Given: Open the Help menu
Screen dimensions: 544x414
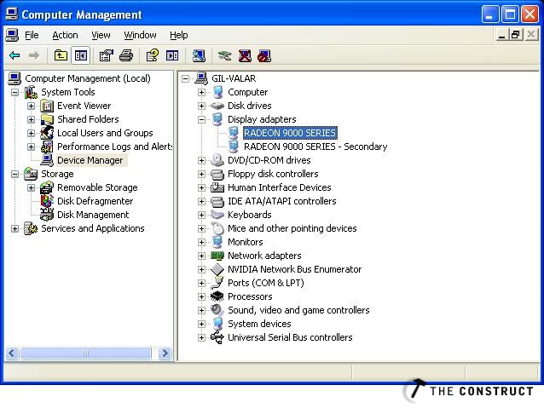Looking at the screenshot, I should 179,35.
